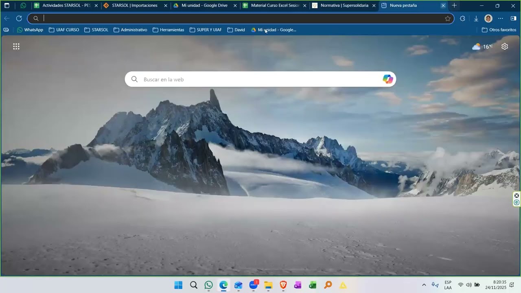Open the tab actions menu icon
521x293 pixels.
7,6
